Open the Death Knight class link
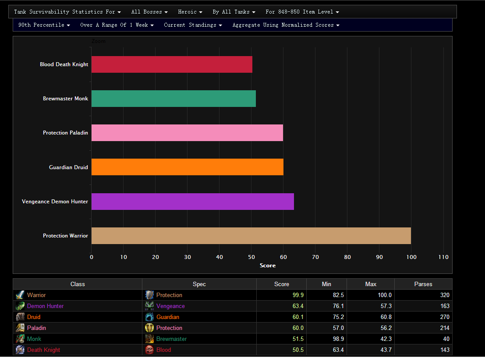The height and width of the screenshot is (358, 485). click(43, 350)
